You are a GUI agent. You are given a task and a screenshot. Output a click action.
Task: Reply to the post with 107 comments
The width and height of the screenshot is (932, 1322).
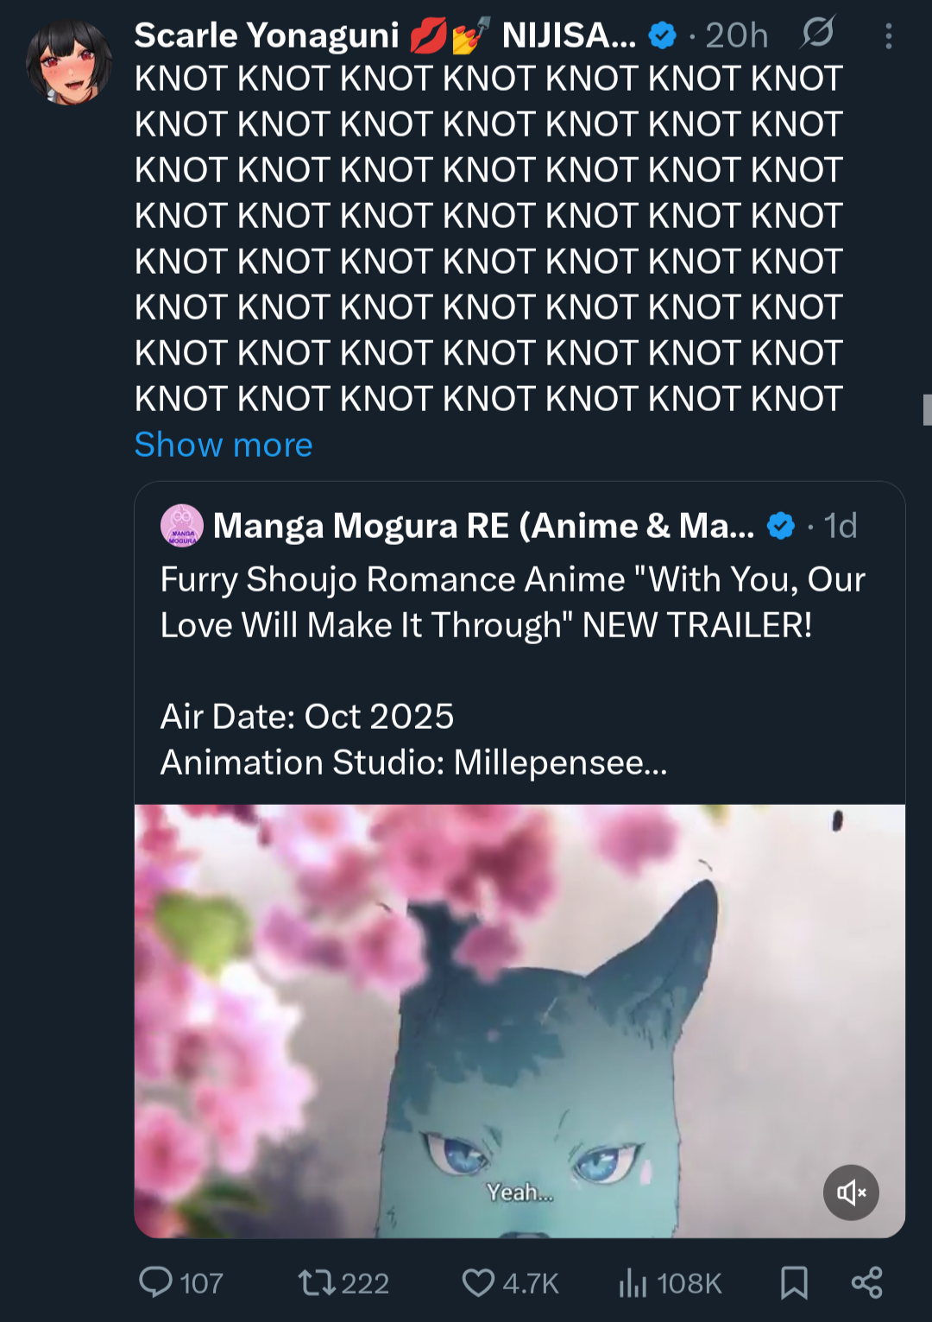(x=156, y=1282)
